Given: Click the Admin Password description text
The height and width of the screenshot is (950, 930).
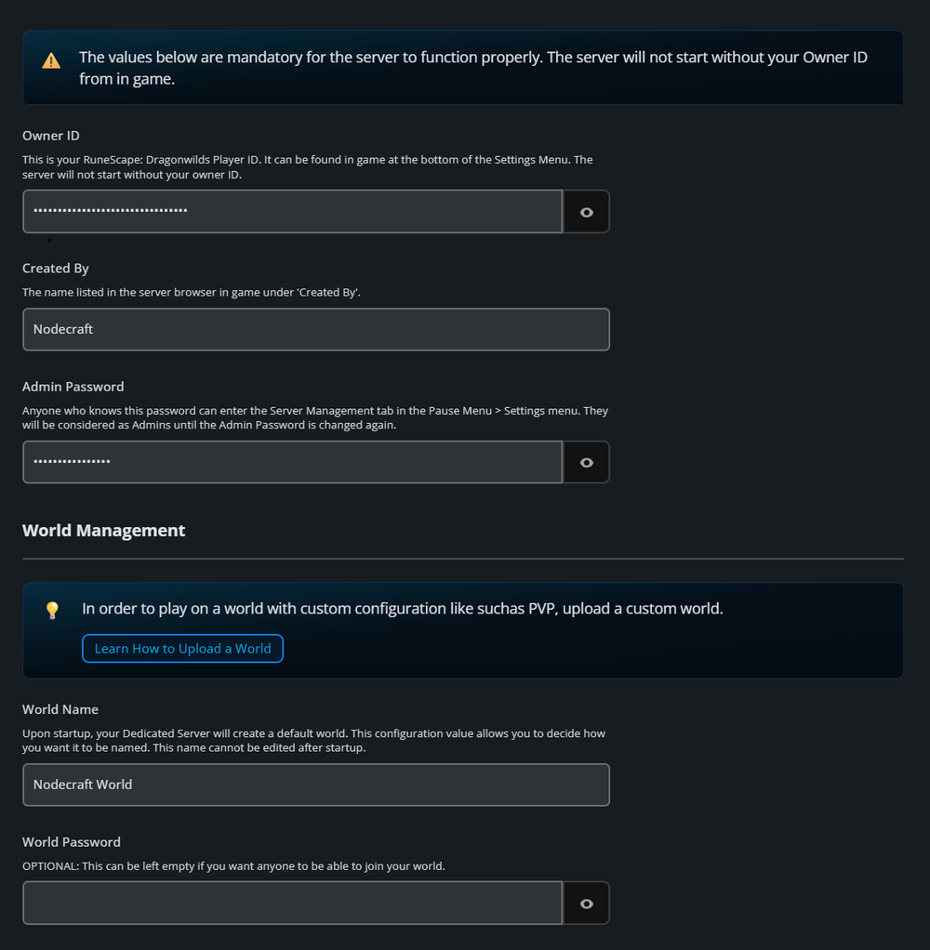Looking at the screenshot, I should (314, 417).
